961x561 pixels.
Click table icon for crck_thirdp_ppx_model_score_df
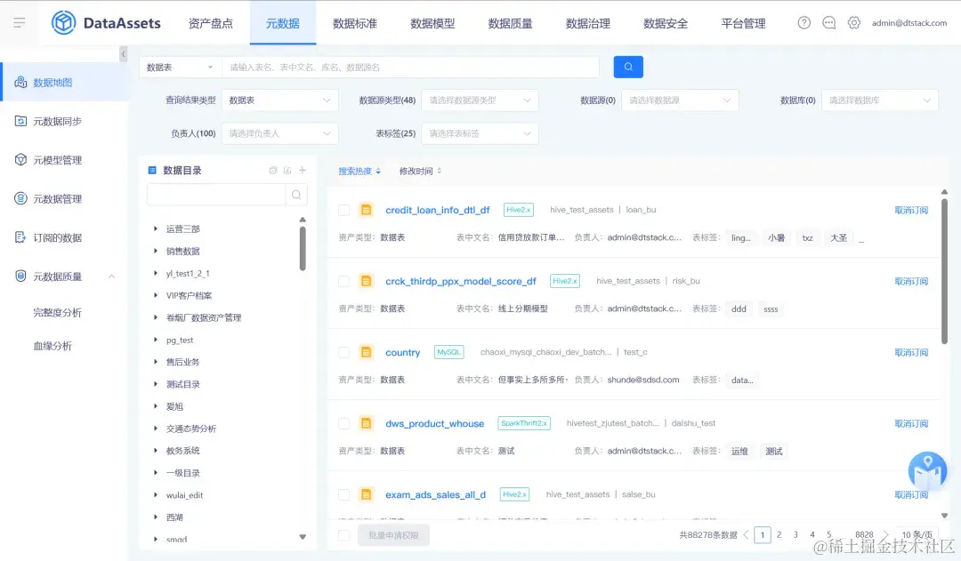(366, 281)
